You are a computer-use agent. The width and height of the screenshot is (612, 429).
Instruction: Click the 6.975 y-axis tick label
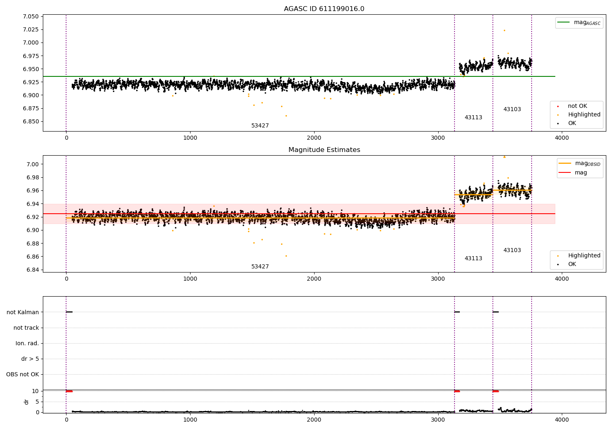point(31,56)
